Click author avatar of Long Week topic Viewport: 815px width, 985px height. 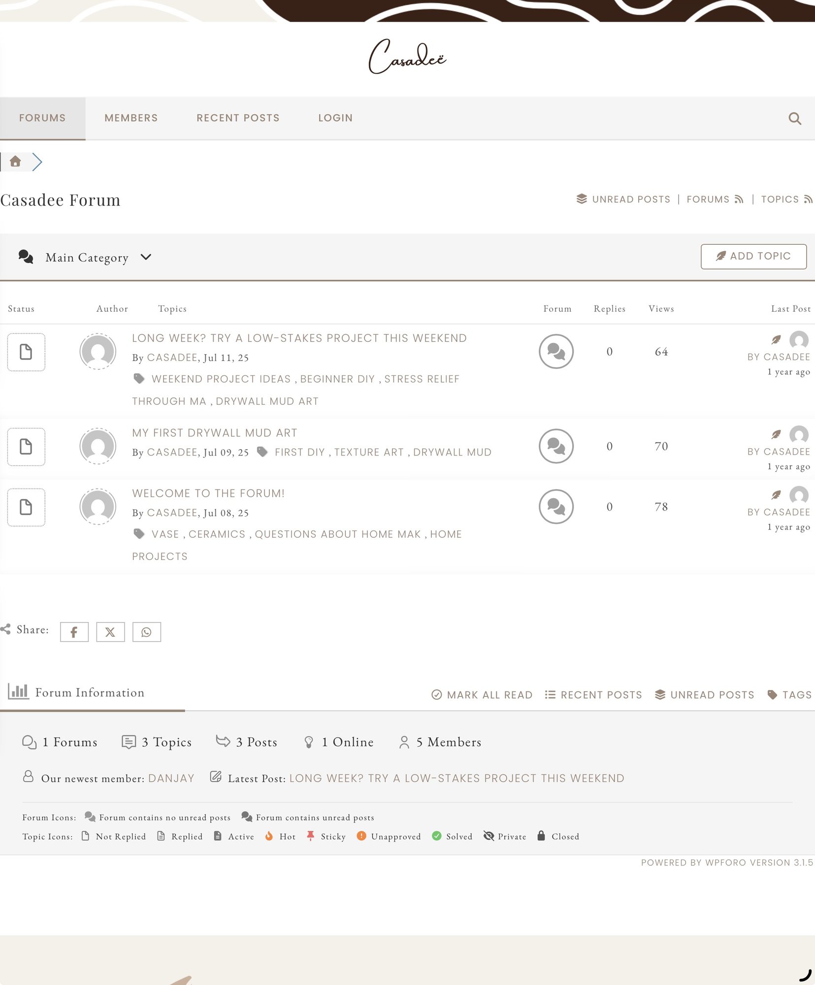pyautogui.click(x=98, y=352)
